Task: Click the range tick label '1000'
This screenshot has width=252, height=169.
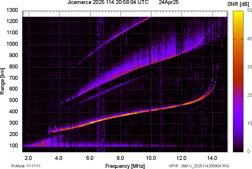Action: point(12,44)
